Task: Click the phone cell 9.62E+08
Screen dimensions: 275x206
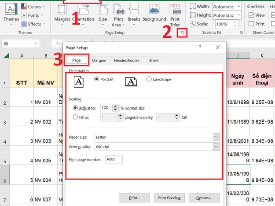Action: (262, 116)
